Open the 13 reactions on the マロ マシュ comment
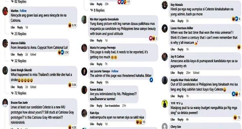Viewport: 242px width, 129px height. point(237,117)
